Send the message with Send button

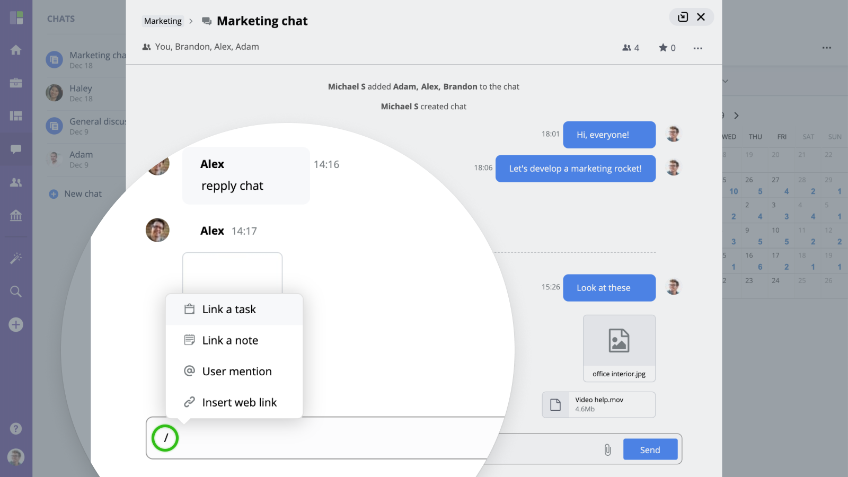650,449
